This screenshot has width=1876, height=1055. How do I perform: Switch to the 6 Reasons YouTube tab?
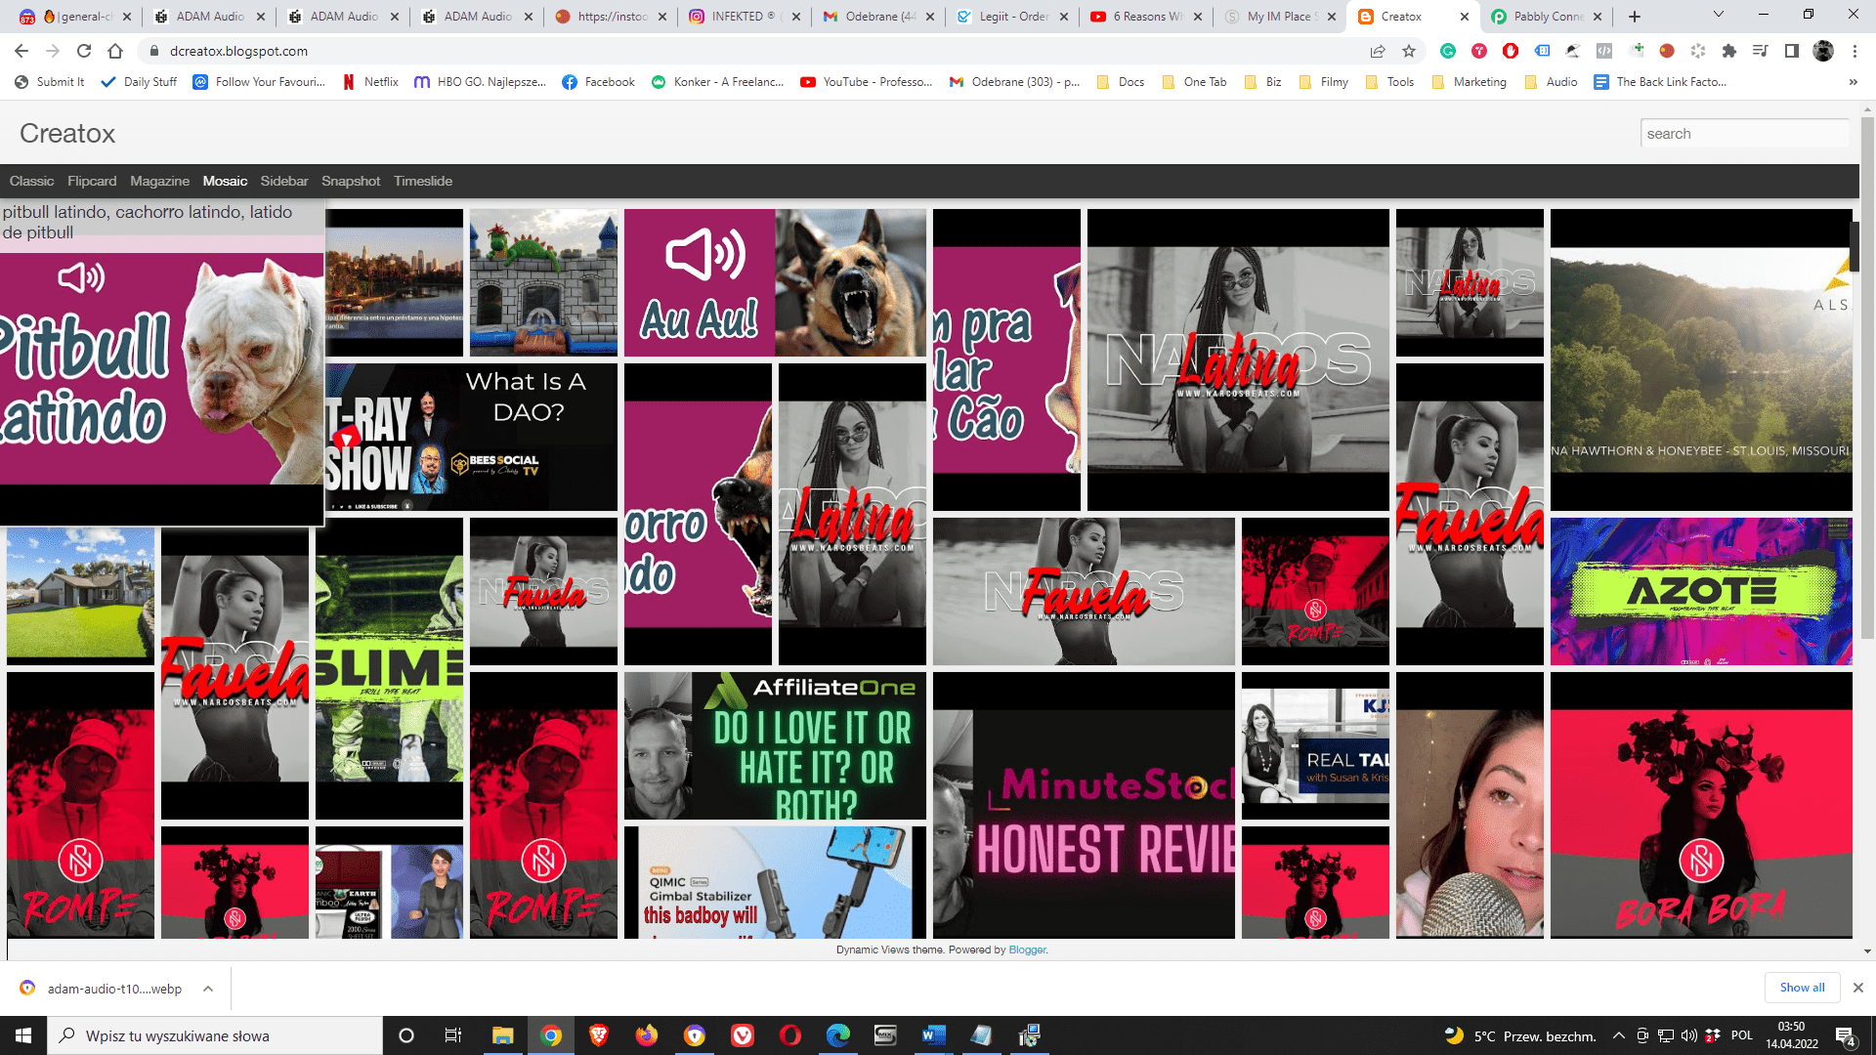(1145, 17)
